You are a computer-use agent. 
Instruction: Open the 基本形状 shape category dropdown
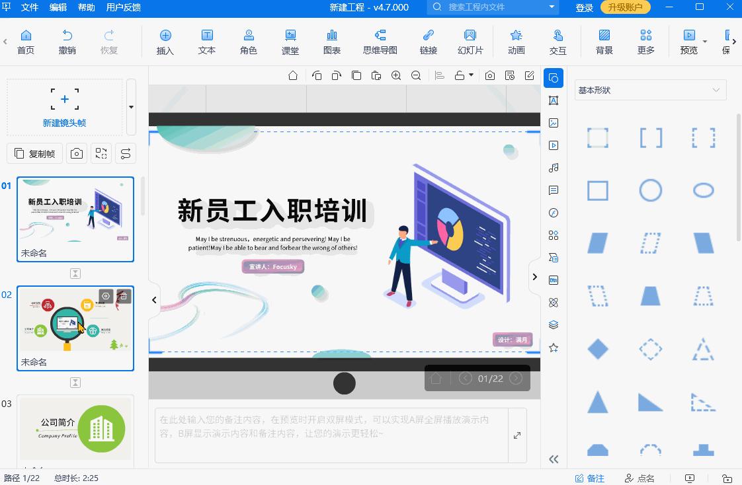pos(650,89)
